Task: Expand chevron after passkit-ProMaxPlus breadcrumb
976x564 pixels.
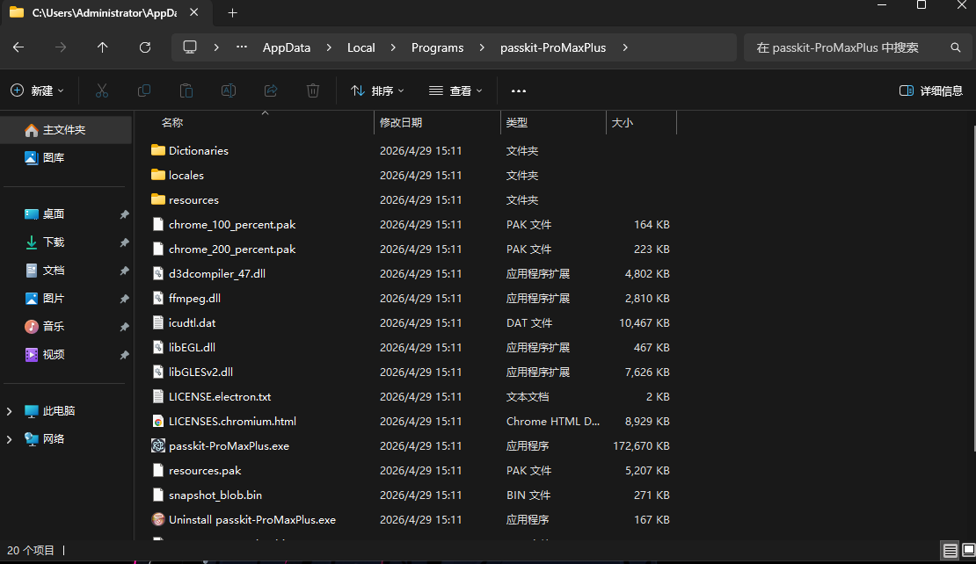Action: (x=625, y=47)
